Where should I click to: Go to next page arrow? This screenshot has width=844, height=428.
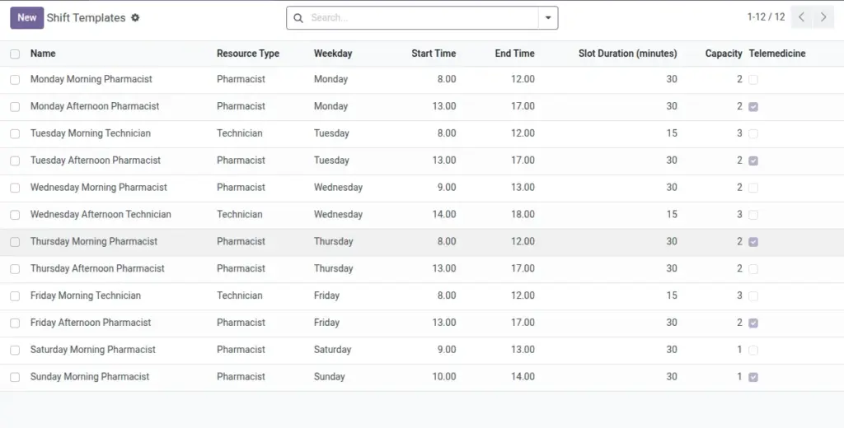click(x=823, y=17)
